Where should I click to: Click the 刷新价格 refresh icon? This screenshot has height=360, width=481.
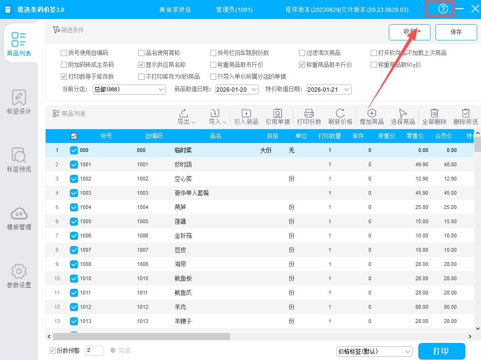pos(340,114)
